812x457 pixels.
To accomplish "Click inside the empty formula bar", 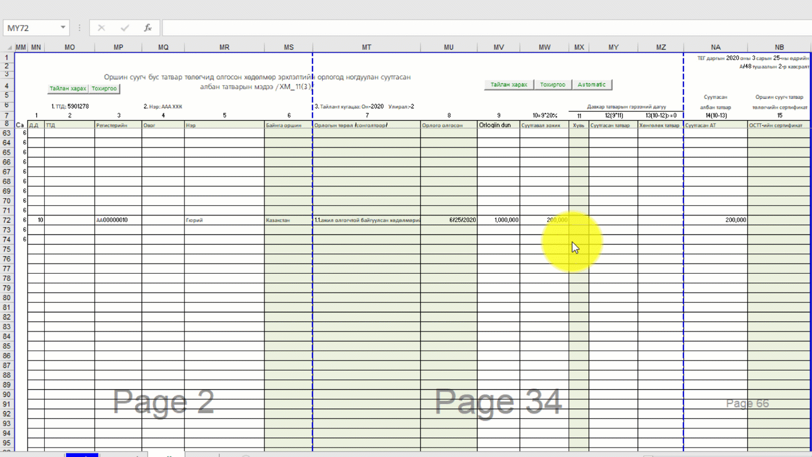I will coord(476,28).
